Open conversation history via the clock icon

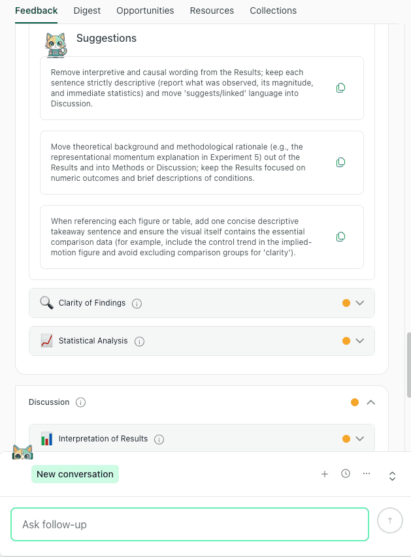tap(346, 473)
